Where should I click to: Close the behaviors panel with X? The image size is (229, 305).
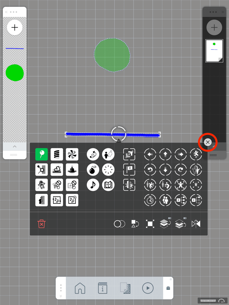pos(208,142)
